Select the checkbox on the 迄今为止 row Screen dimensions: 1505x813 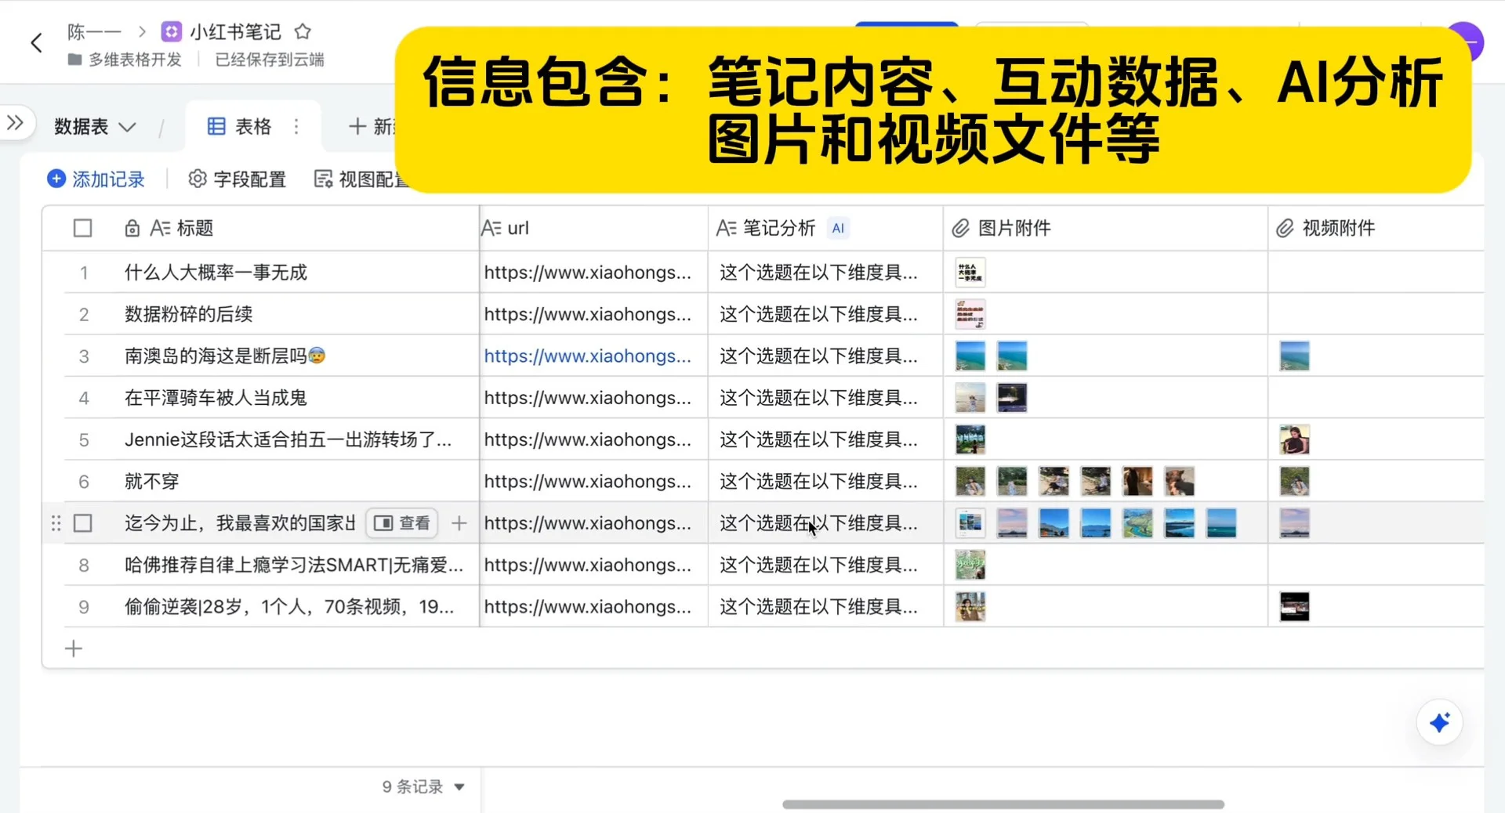(x=83, y=523)
